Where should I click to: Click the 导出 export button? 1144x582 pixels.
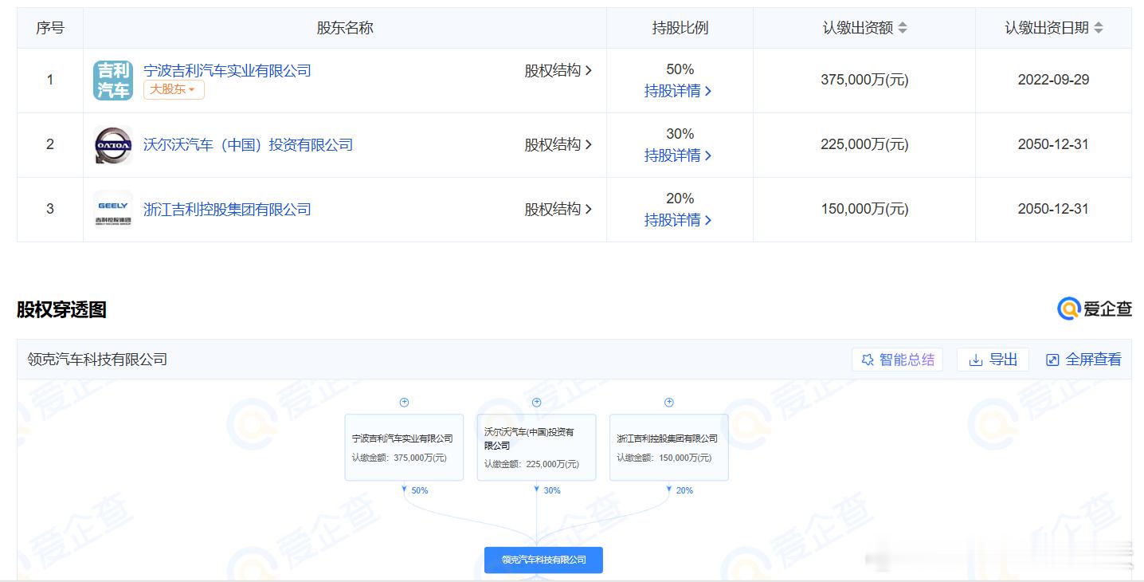tap(993, 360)
